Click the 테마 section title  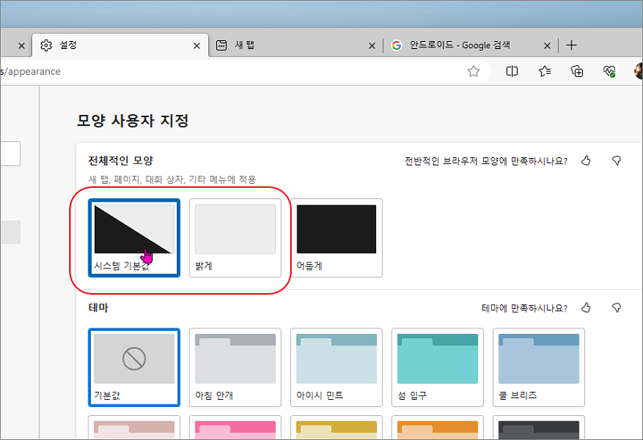(x=98, y=308)
